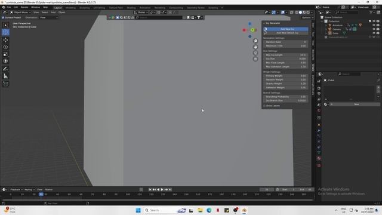Pick the Annotate tool
This screenshot has height=215, width=382.
pyautogui.click(x=5, y=69)
